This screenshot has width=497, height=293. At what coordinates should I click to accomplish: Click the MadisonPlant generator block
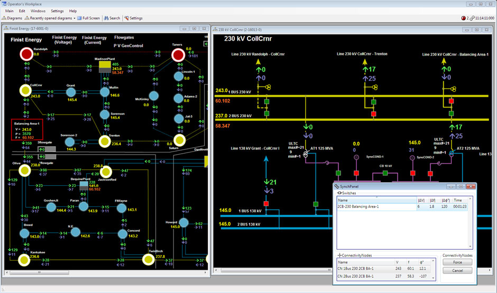point(105,67)
